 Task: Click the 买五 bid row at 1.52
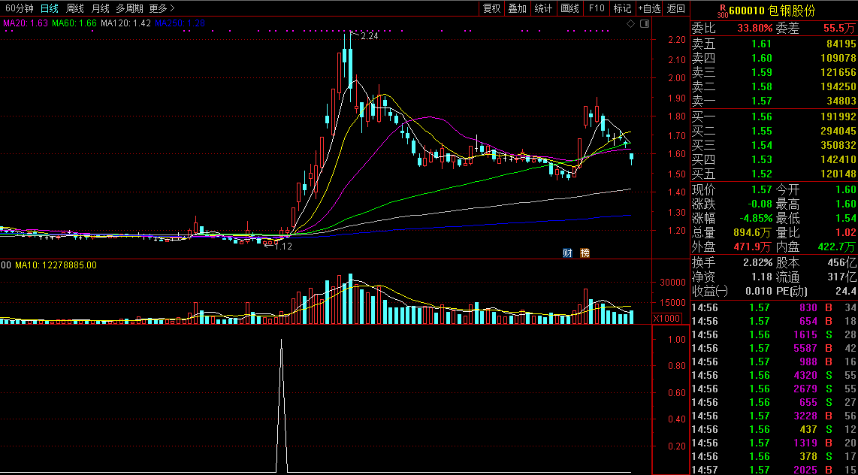(x=774, y=174)
